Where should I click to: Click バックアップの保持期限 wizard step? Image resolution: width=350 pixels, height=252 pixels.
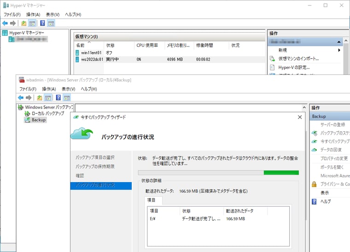tap(95, 166)
